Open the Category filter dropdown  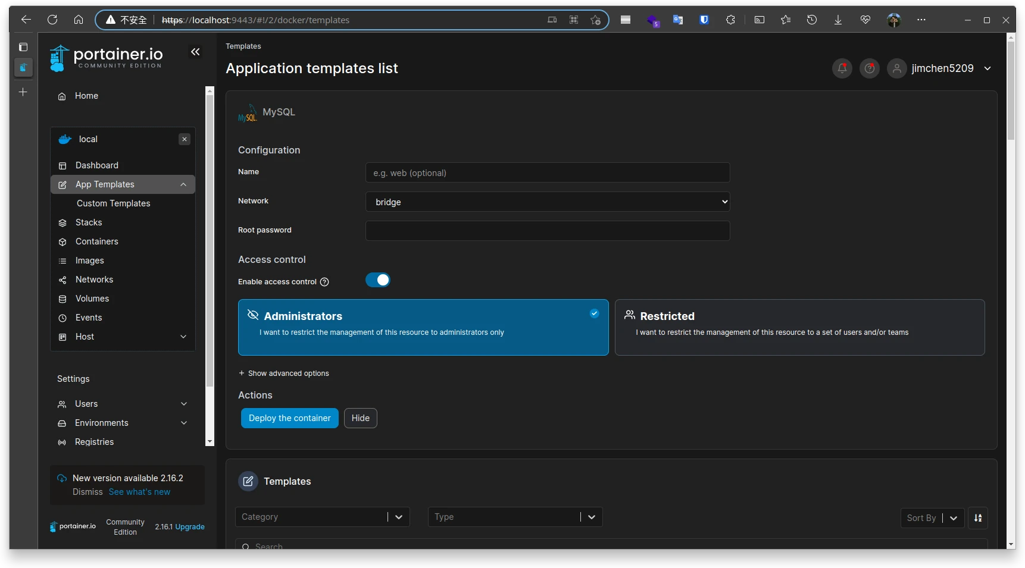pyautogui.click(x=322, y=517)
